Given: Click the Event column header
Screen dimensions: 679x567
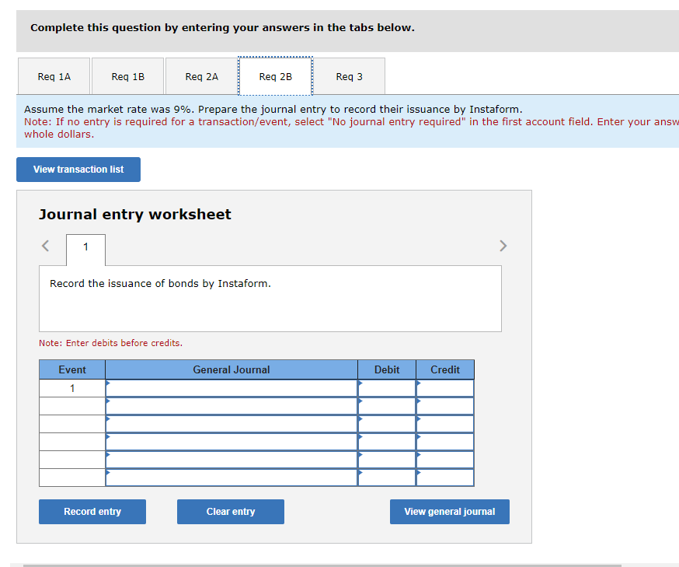Looking at the screenshot, I should (72, 369).
